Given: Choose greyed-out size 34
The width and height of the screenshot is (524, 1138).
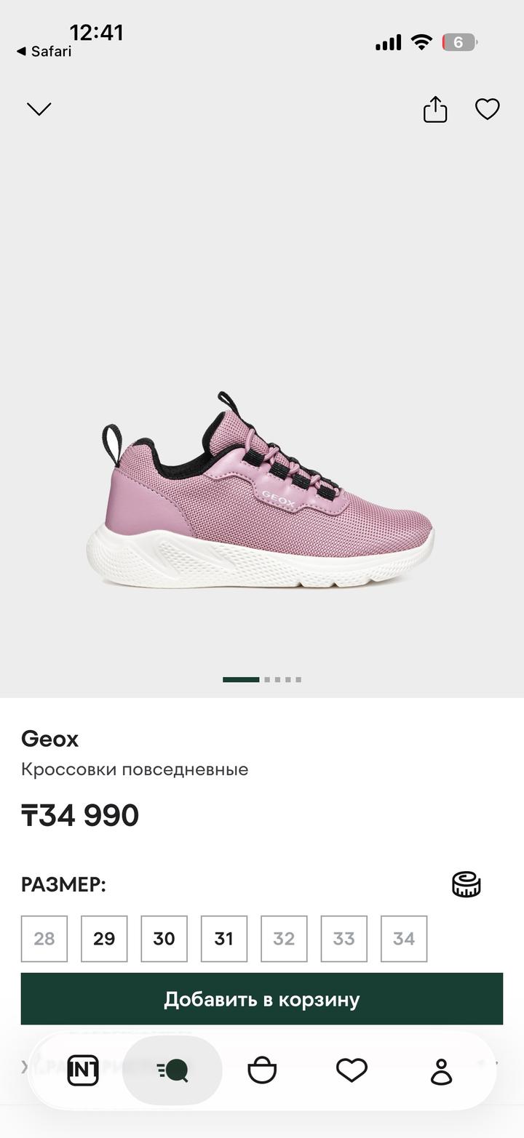Looking at the screenshot, I should click(404, 939).
